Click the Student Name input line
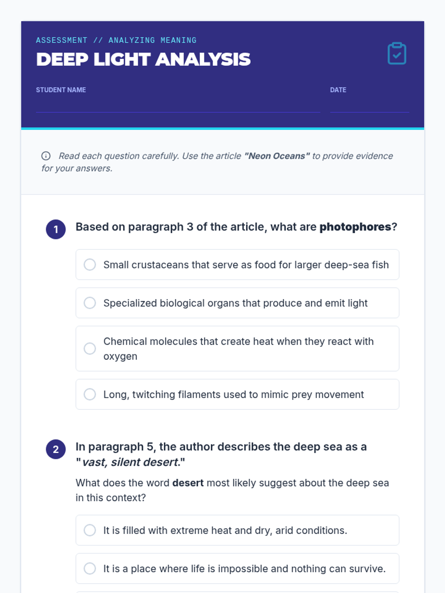This screenshot has width=445, height=593. click(x=178, y=105)
